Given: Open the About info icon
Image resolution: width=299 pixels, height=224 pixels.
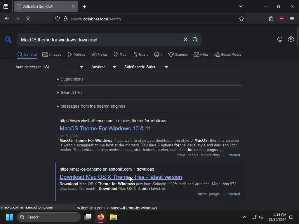Looking at the screenshot, I should pos(280,39).
